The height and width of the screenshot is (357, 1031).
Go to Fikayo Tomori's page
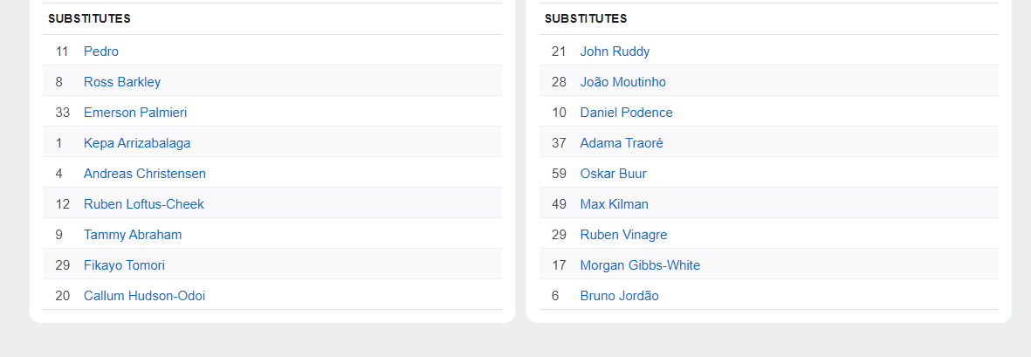pos(124,265)
